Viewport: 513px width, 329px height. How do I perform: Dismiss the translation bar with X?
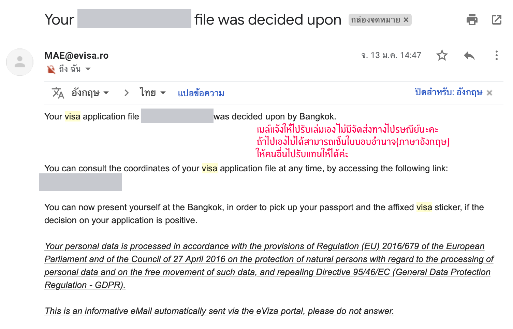pyautogui.click(x=489, y=93)
